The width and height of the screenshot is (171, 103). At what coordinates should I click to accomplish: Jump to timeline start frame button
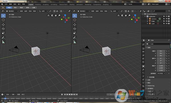[65, 94]
